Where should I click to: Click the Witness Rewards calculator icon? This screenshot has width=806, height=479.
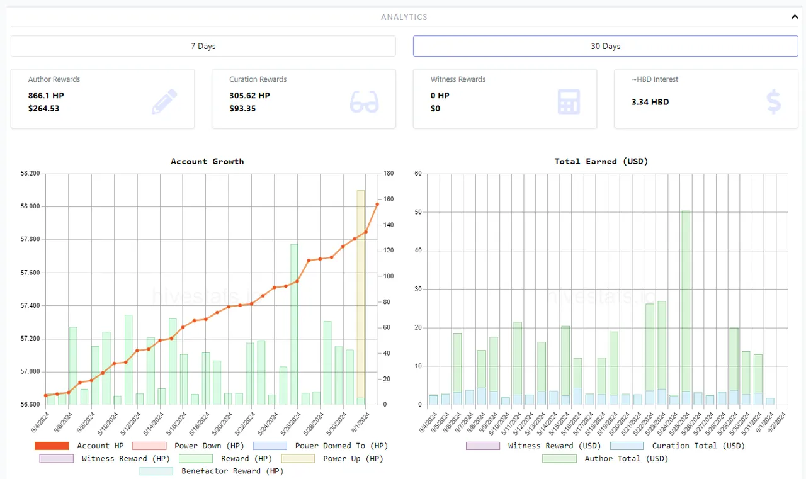pos(569,102)
